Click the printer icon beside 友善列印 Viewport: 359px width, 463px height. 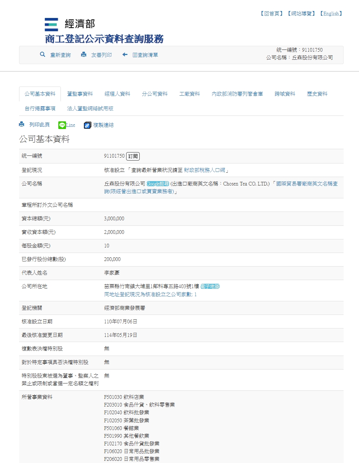coord(84,55)
